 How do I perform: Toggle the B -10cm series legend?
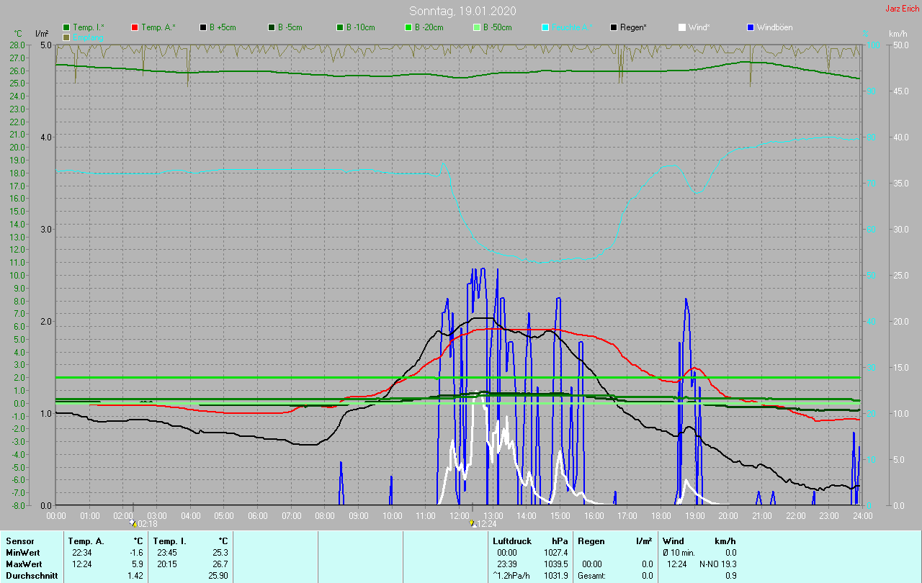click(359, 27)
